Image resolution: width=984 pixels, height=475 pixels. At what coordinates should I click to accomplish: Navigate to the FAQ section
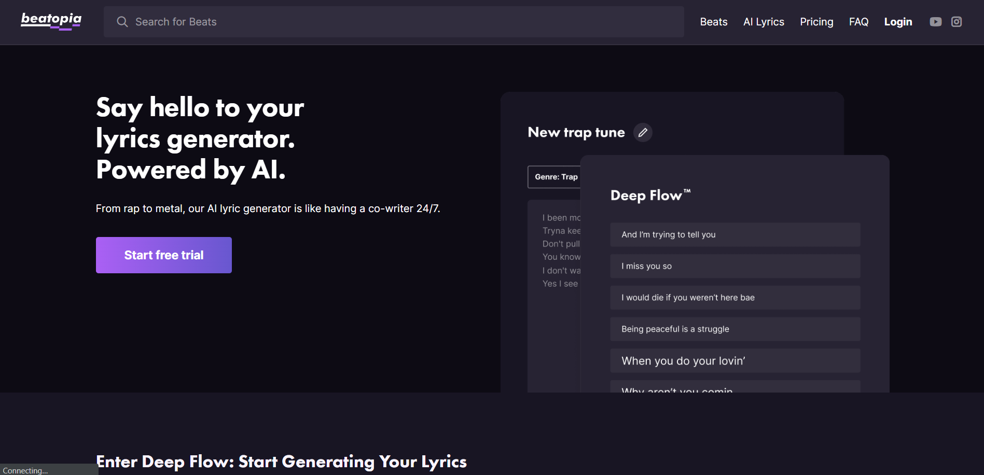(x=858, y=22)
